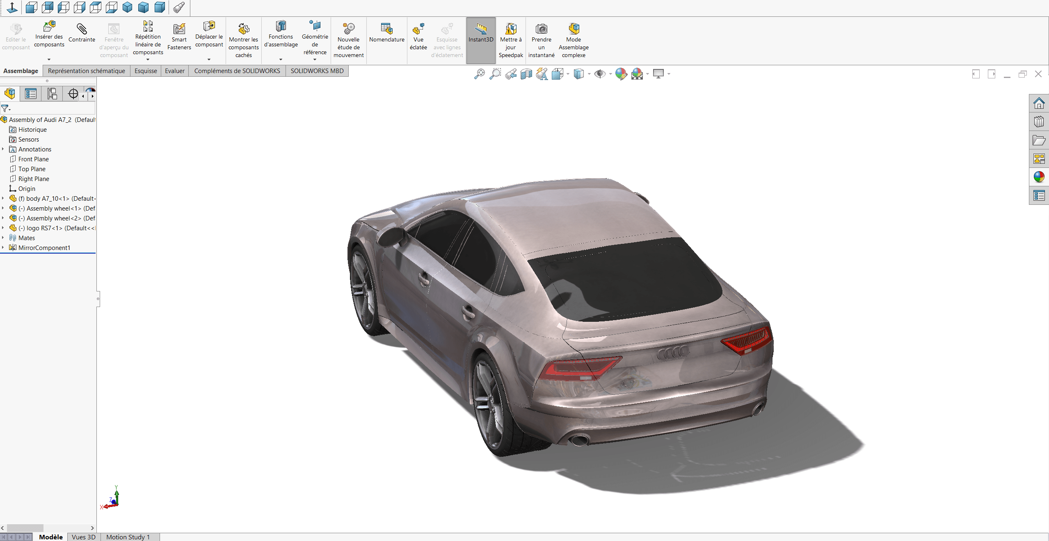Switch to the Isometric view cube
Screen dimensions: 1049x541
(128, 7)
